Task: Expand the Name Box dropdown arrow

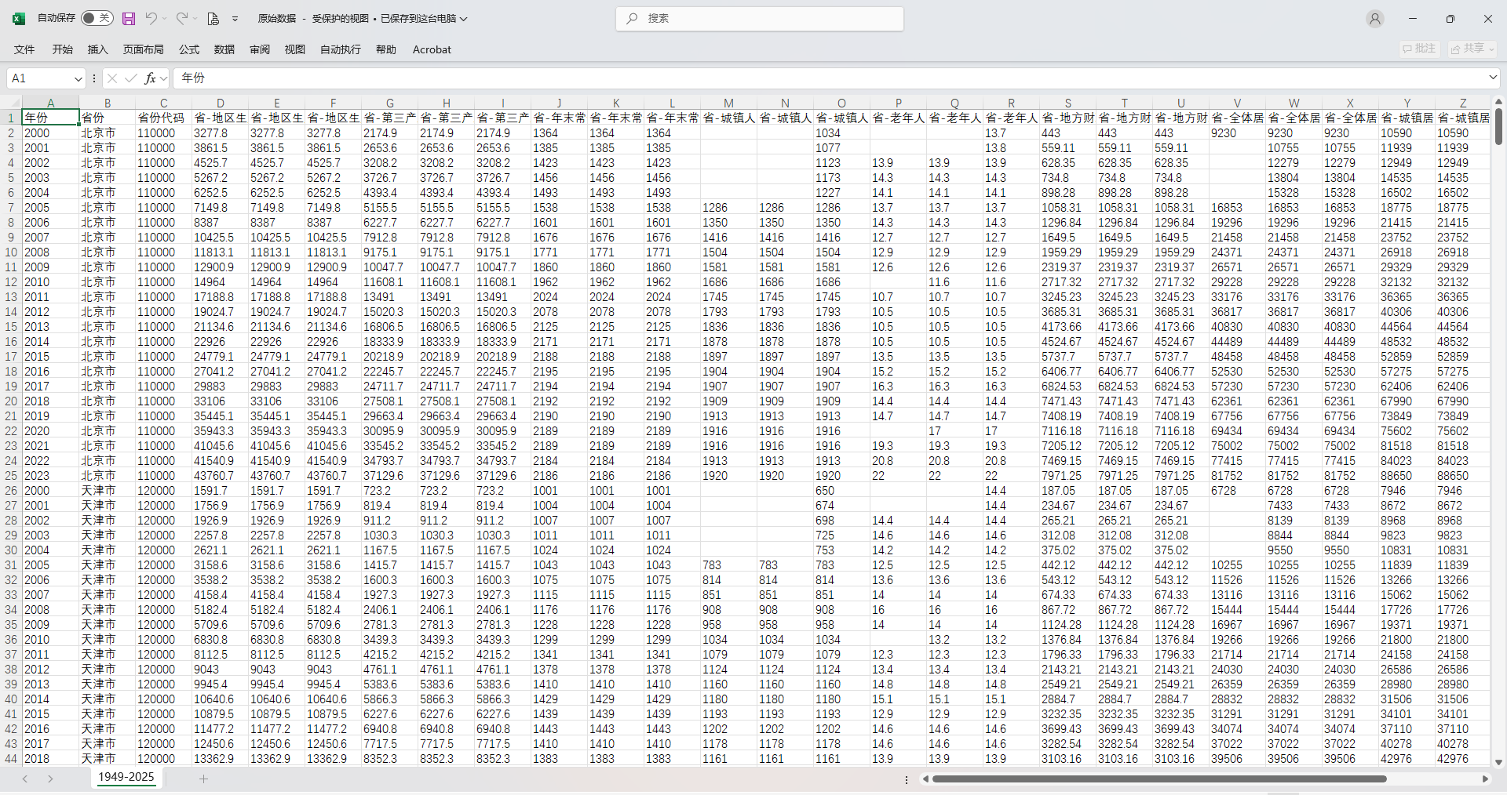Action: 78,78
